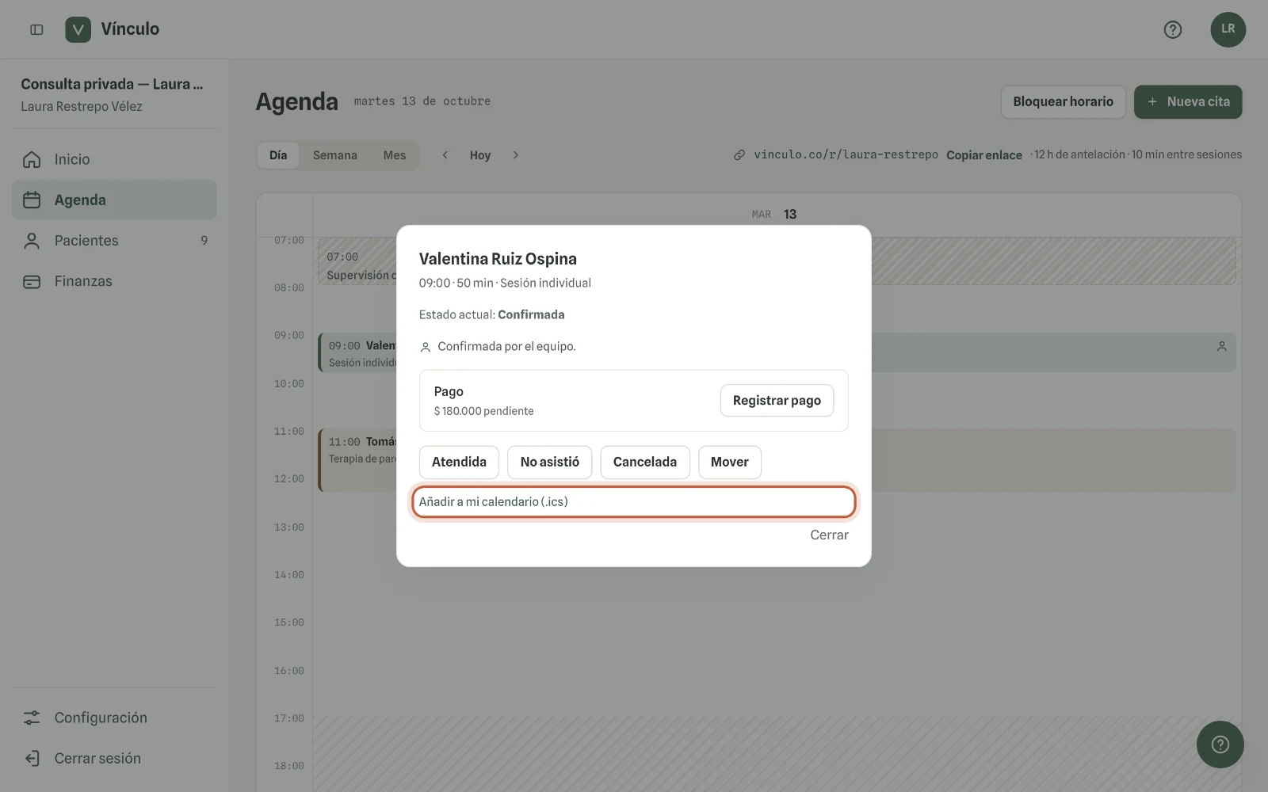Click the Consulta privada — Laura workspace name

(x=112, y=84)
